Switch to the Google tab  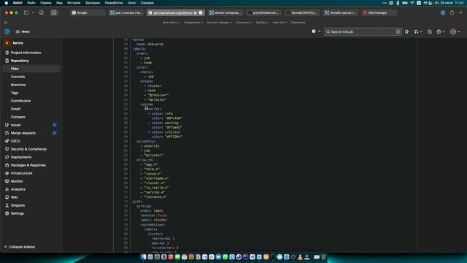pos(88,13)
